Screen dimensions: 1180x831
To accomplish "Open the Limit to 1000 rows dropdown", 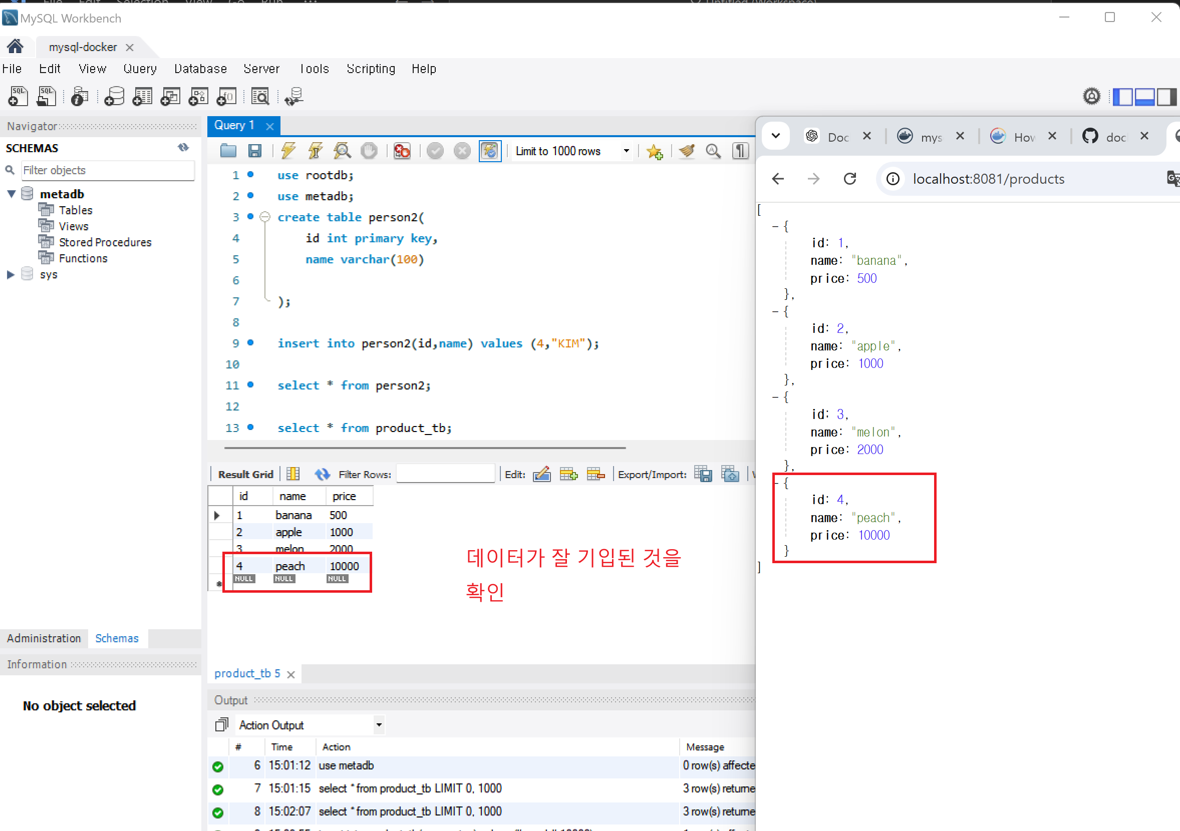I will 626,151.
